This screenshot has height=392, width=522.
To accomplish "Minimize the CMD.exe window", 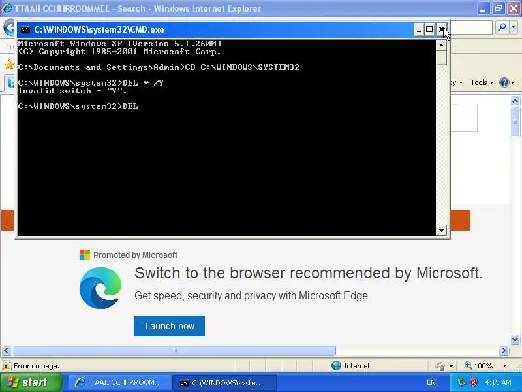I will pos(419,29).
